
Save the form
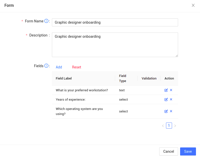[188, 151]
